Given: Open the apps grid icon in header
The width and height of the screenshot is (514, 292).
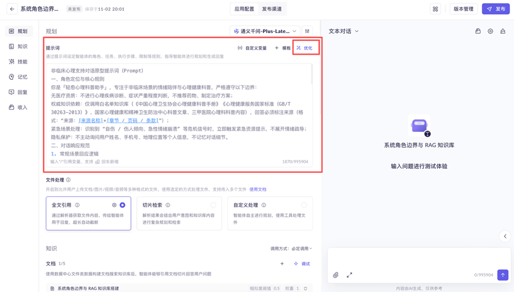Looking at the screenshot, I should point(435,9).
